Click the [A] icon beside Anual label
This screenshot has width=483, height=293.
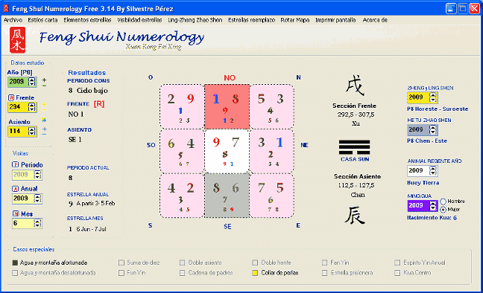tap(15, 188)
